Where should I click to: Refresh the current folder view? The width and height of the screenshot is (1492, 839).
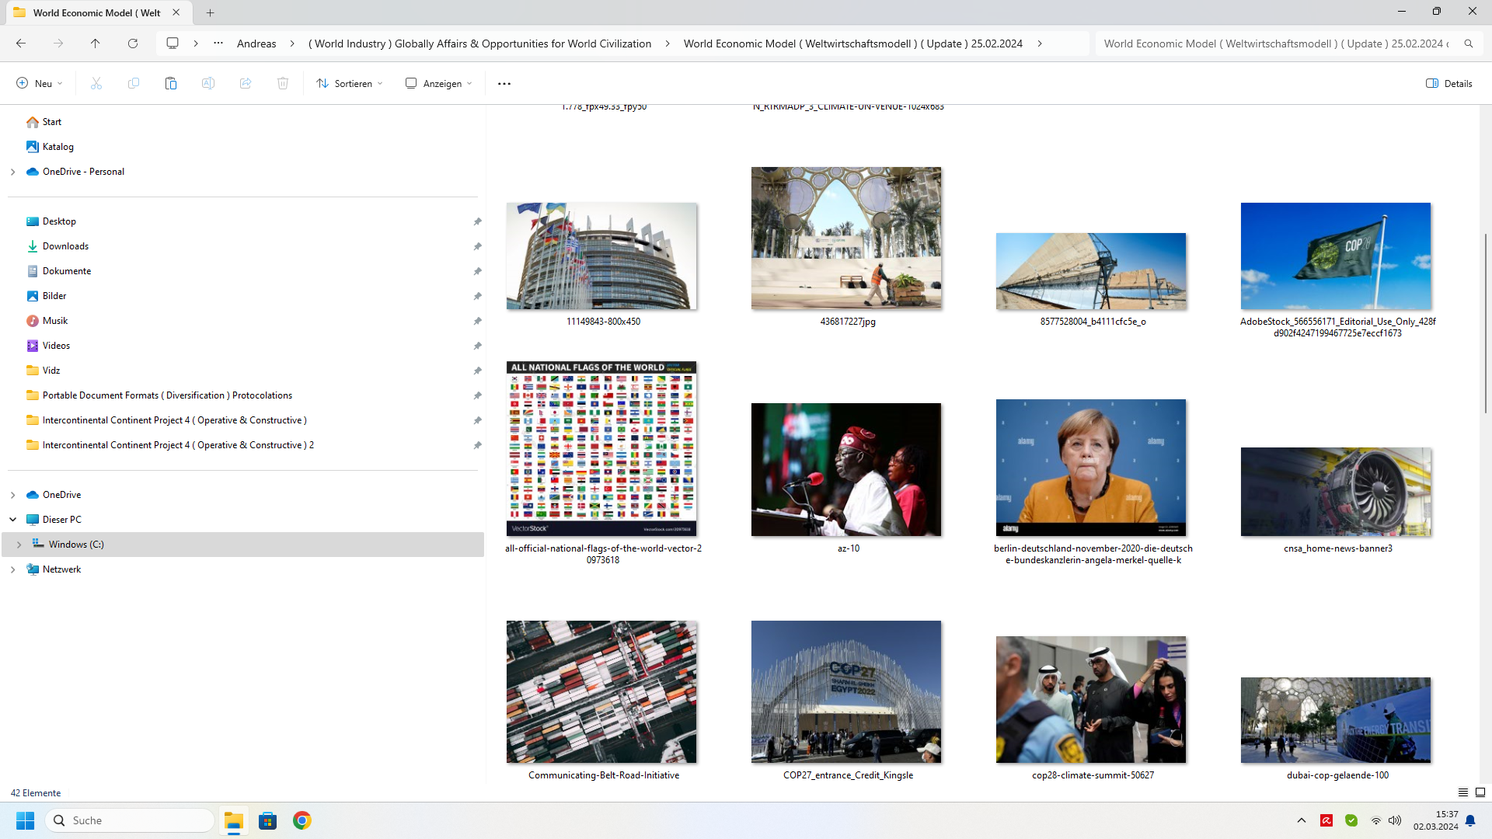pyautogui.click(x=133, y=44)
